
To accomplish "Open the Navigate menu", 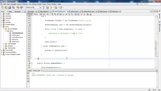I will click(14, 4).
